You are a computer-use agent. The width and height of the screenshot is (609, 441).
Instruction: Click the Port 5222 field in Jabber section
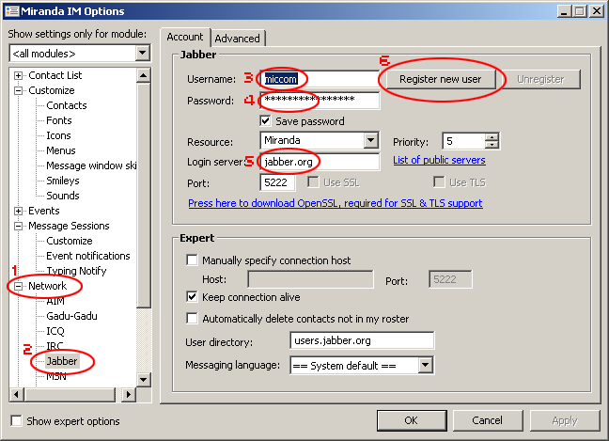pyautogui.click(x=277, y=182)
